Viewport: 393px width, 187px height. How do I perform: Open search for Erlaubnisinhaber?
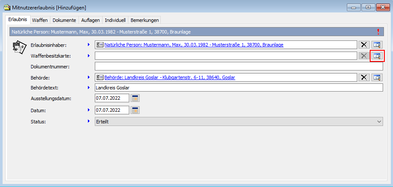click(x=377, y=45)
